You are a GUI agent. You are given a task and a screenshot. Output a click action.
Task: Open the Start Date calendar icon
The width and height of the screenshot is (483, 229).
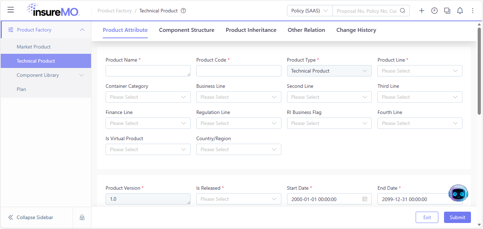tap(365, 199)
